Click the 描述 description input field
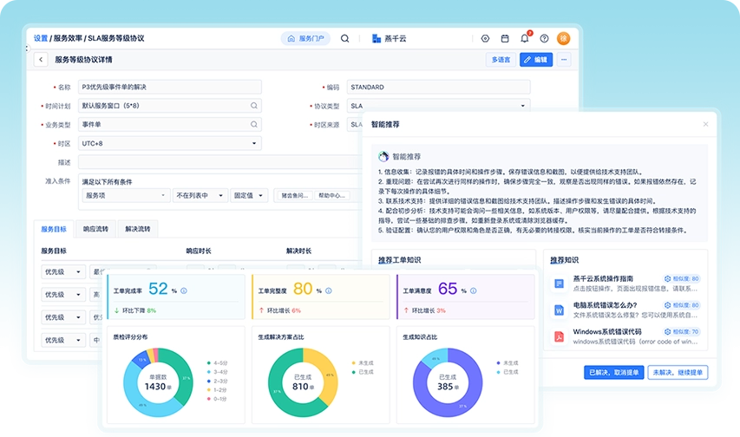This screenshot has width=740, height=437. [220, 162]
